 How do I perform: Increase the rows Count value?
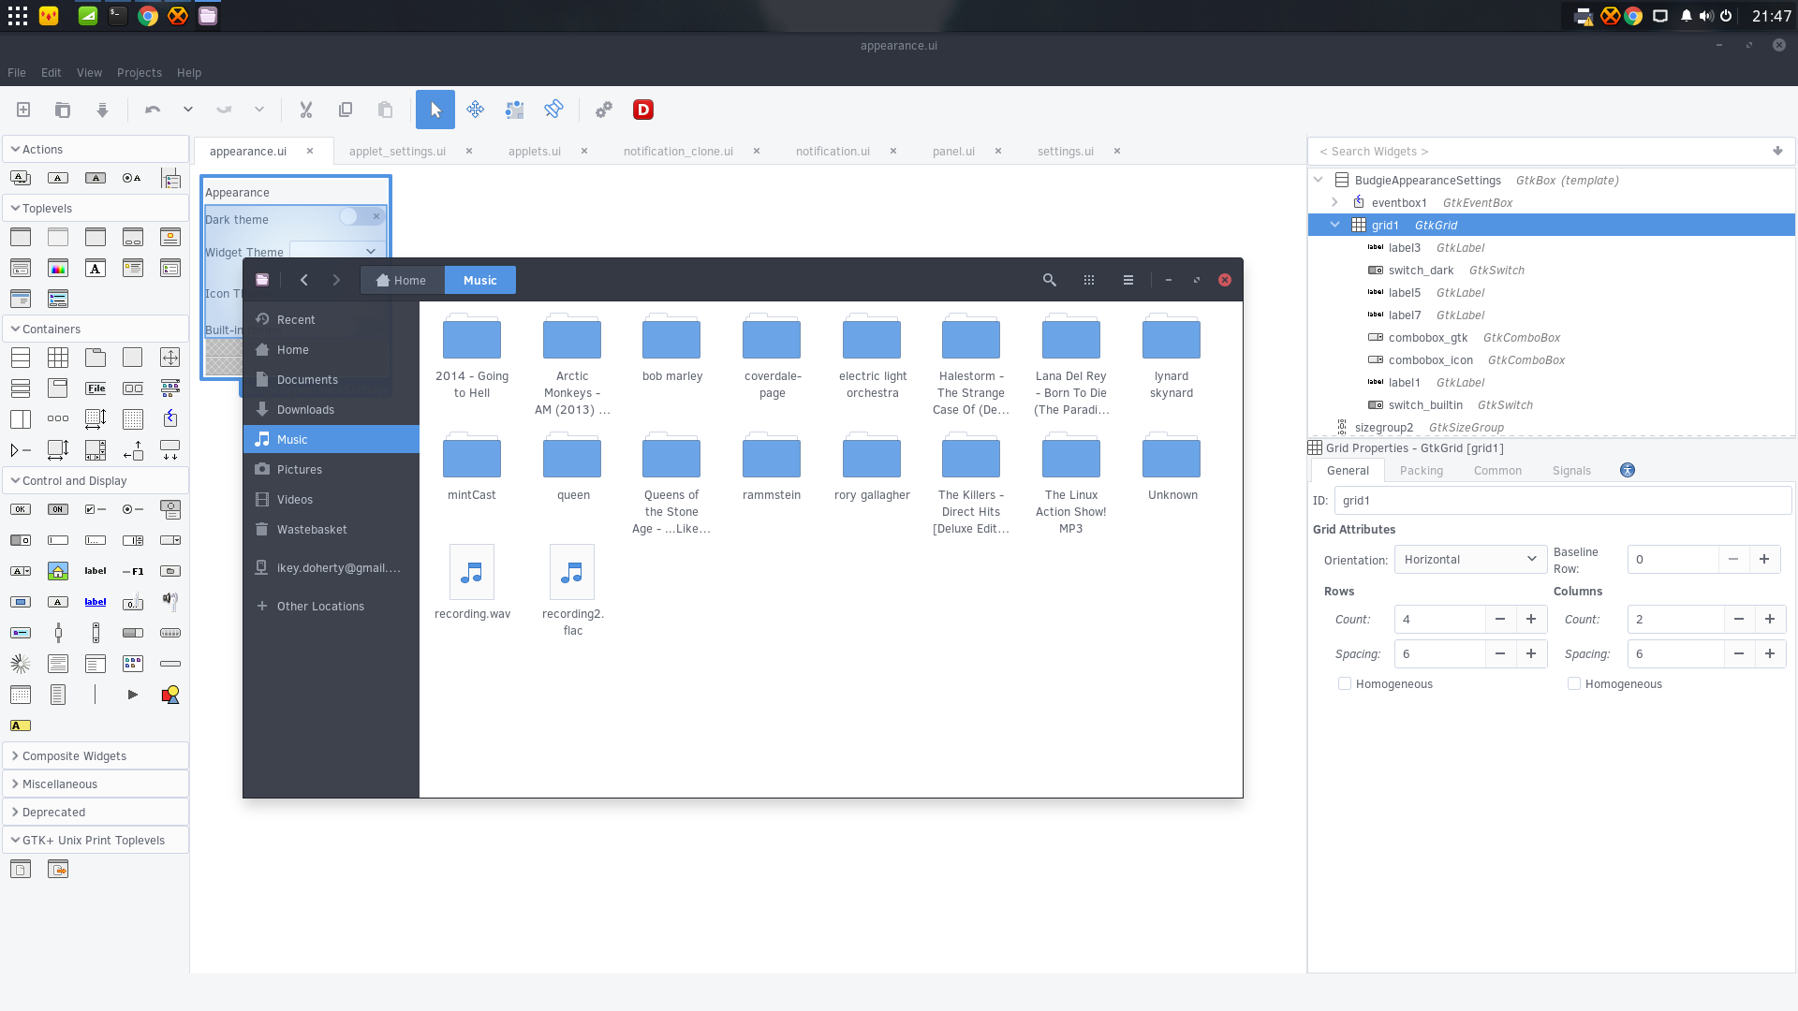point(1531,620)
